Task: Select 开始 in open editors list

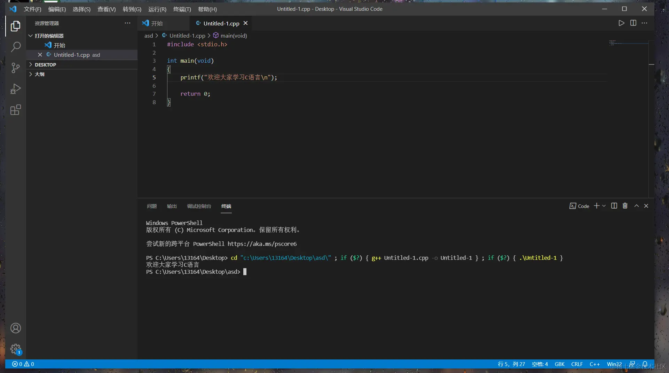Action: pos(82,45)
